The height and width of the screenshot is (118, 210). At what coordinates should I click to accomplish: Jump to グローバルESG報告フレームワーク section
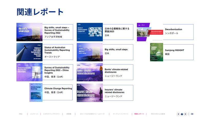(92, 114)
